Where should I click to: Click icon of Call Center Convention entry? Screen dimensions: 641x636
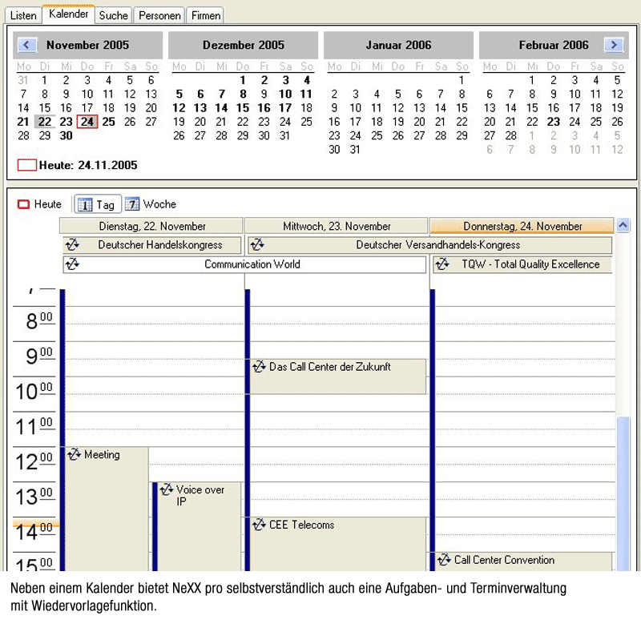pos(443,560)
